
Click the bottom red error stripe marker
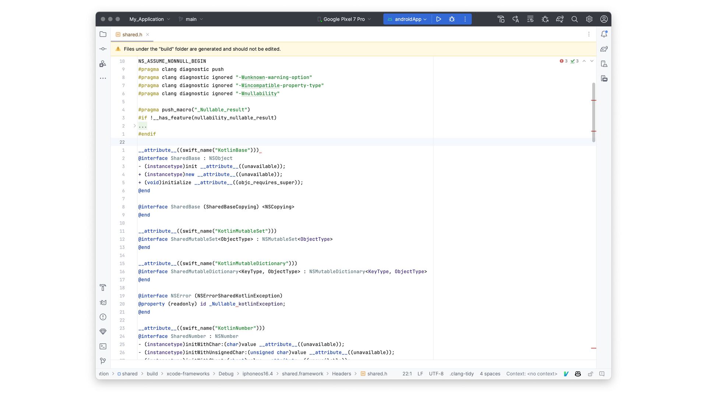click(x=594, y=348)
